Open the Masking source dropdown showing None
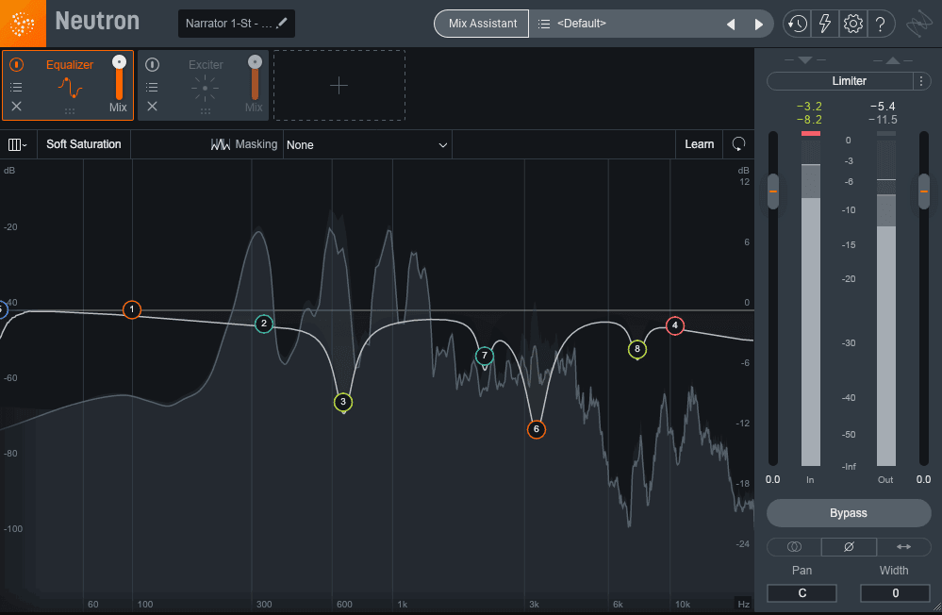This screenshot has width=942, height=615. coord(367,145)
